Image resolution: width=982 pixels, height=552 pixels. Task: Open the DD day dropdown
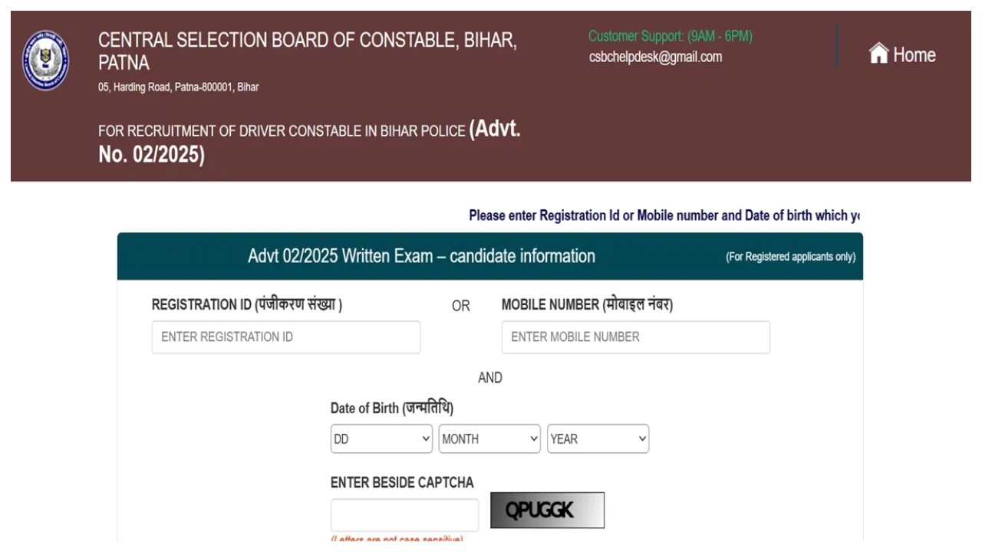click(x=381, y=439)
